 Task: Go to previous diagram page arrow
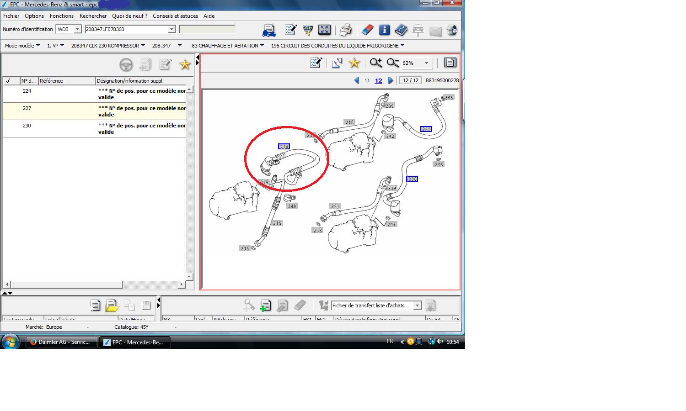pos(357,80)
